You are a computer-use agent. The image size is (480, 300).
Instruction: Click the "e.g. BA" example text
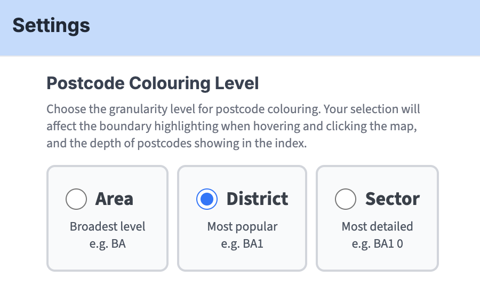(x=107, y=244)
